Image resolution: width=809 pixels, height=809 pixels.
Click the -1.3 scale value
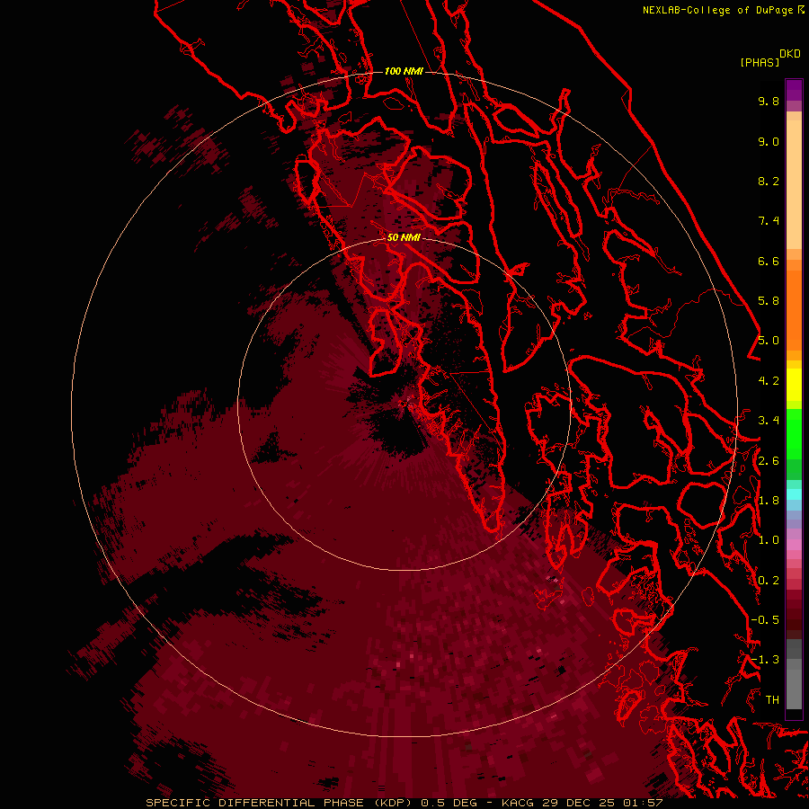coord(765,660)
